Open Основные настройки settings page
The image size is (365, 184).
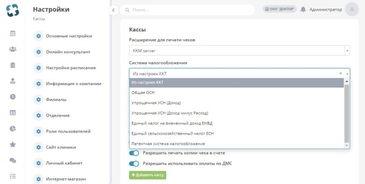click(69, 36)
